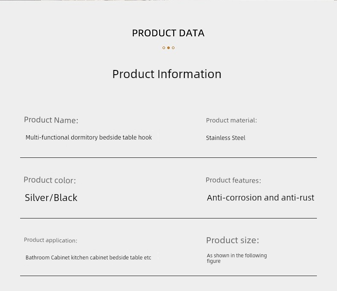This screenshot has width=337, height=291.
Task: Click the Product size label
Action: (232, 240)
